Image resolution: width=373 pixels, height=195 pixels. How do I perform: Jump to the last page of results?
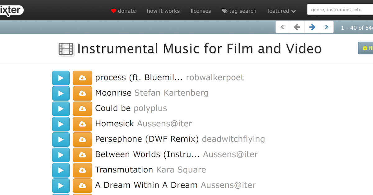(x=326, y=27)
